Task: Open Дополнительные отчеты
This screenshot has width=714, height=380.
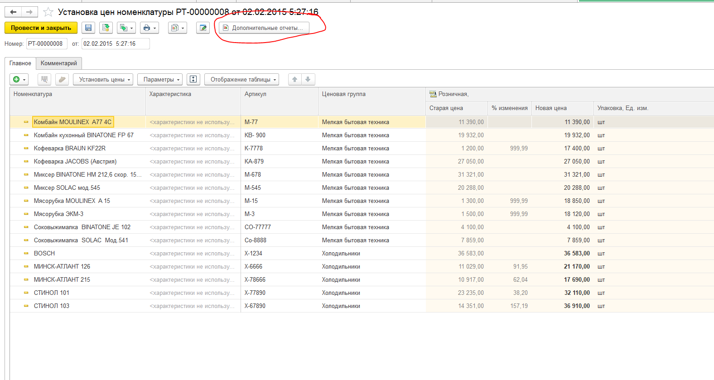Action: pyautogui.click(x=264, y=28)
